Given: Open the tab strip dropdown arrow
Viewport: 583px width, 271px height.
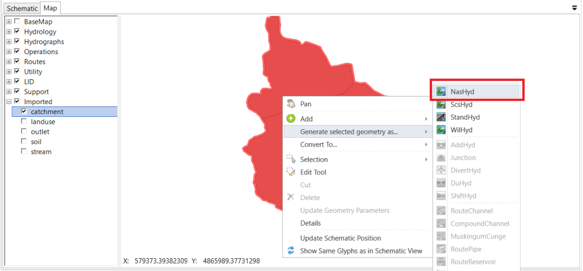Looking at the screenshot, I should pos(574,8).
